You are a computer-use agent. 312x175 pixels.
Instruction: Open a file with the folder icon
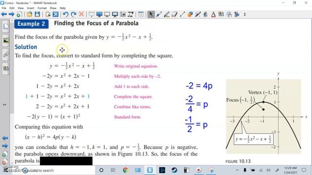(29, 14)
